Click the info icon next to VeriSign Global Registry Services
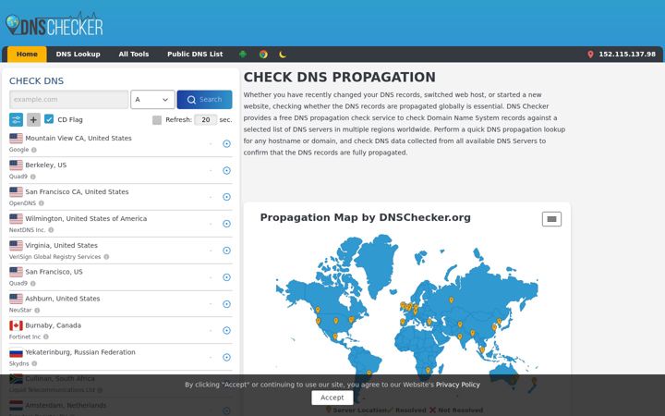Viewport: 665px width, 416px height. 106,257
